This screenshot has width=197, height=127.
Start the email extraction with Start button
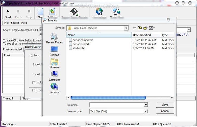tap(8, 14)
